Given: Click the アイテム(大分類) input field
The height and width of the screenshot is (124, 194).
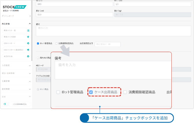Looking at the screenshot, I should tap(43, 80).
